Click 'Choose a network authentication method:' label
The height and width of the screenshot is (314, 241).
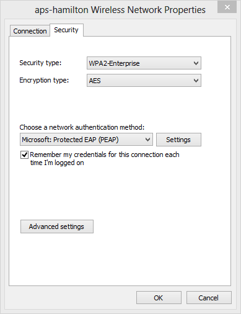[x=82, y=127]
